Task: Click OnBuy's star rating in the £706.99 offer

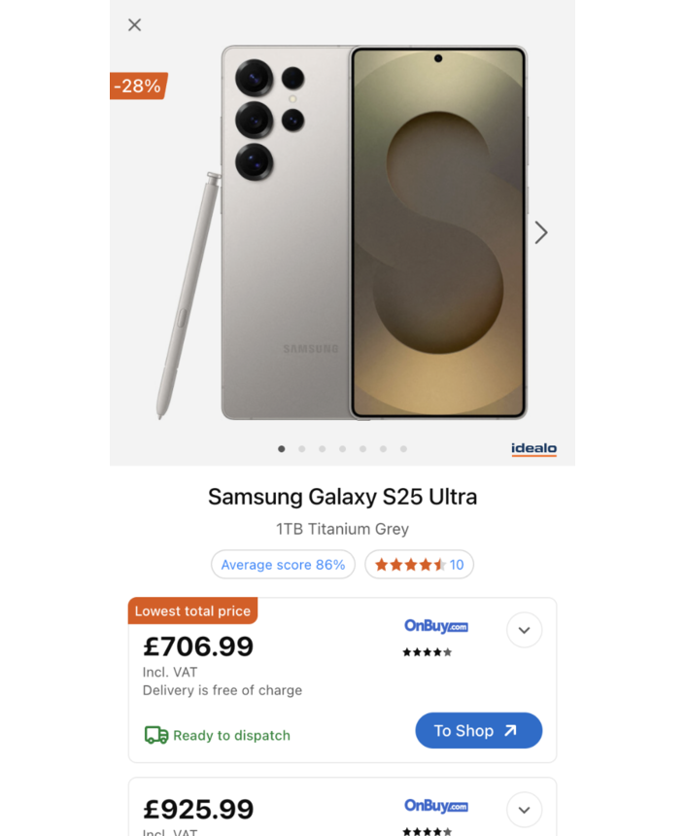Action: (x=428, y=652)
